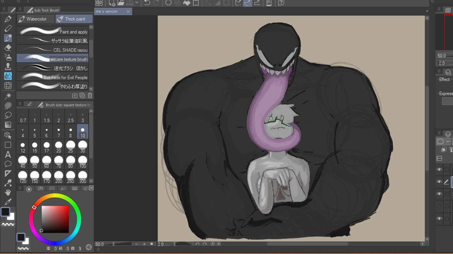Select the Operation object tool
Screen dimensions: 453x254
click(8, 135)
